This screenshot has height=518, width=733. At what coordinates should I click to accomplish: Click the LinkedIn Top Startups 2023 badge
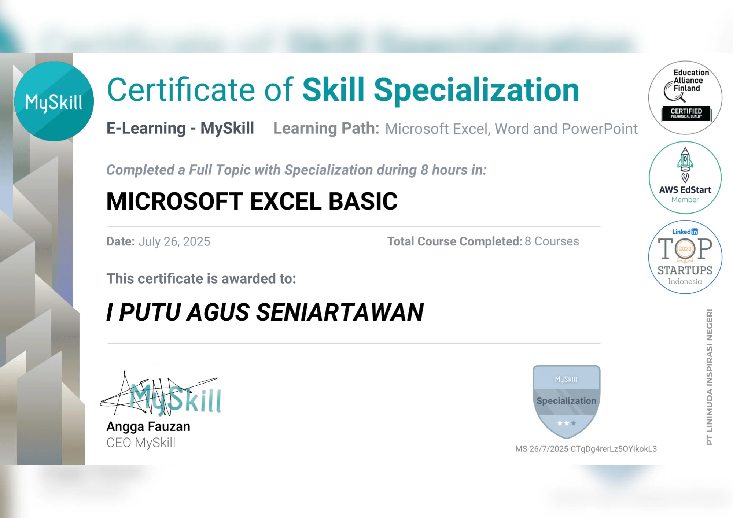(685, 257)
